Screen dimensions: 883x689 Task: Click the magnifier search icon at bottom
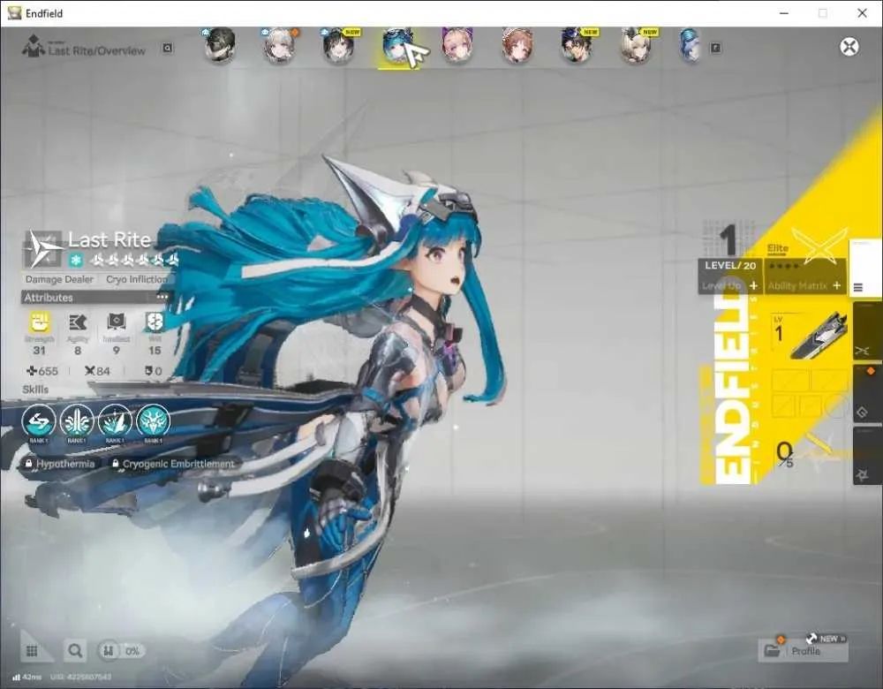point(75,651)
